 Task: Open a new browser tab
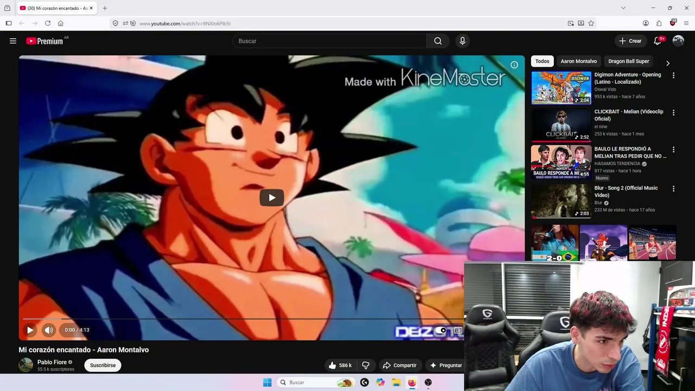(105, 8)
